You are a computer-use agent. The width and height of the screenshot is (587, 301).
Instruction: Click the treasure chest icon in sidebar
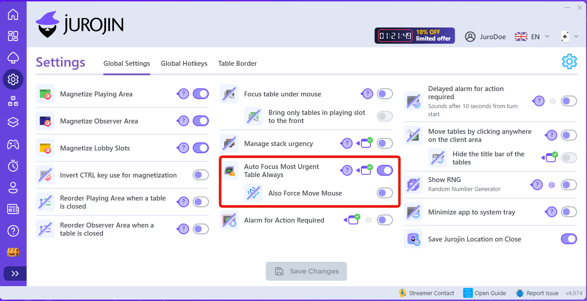tap(13, 252)
